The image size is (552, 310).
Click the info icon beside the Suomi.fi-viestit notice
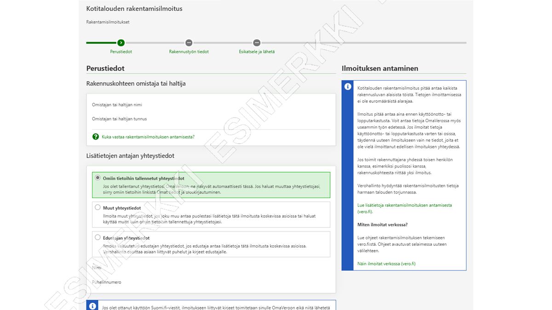point(92,306)
